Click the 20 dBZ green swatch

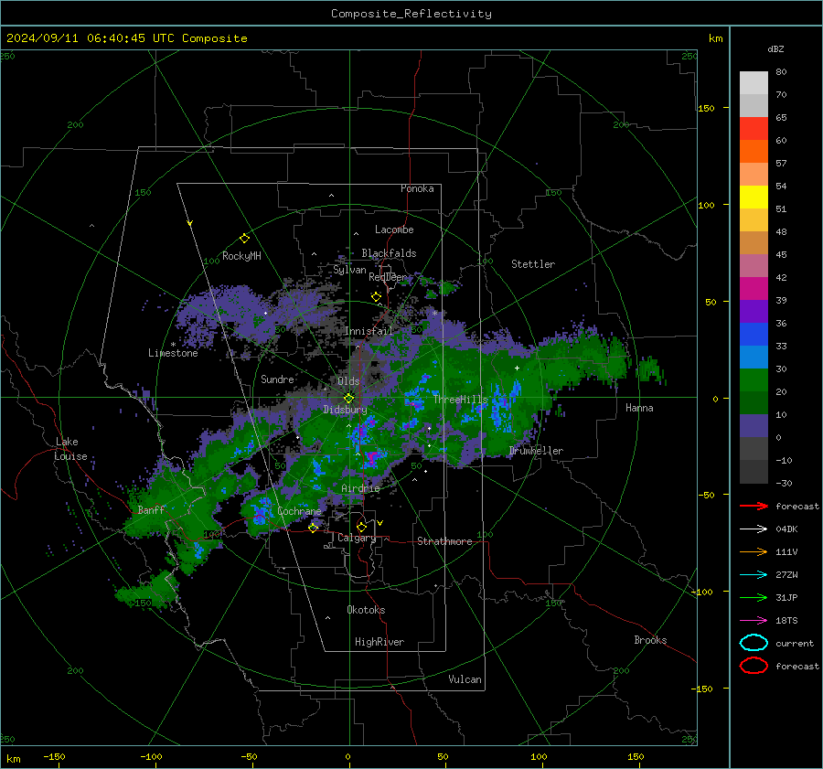pyautogui.click(x=754, y=379)
